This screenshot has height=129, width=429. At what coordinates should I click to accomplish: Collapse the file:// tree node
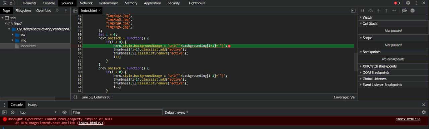point(6,23)
